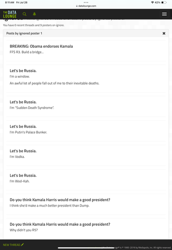Close the ignored poster 1 panel

(164, 33)
